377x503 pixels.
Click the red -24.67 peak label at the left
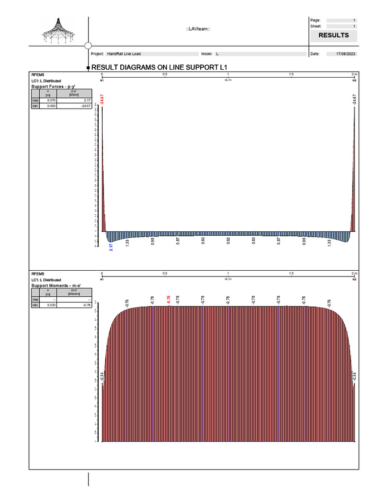tap(102, 99)
